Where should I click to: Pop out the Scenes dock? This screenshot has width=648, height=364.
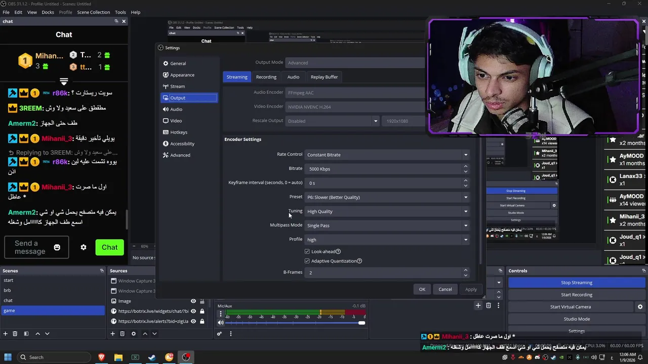(x=102, y=270)
